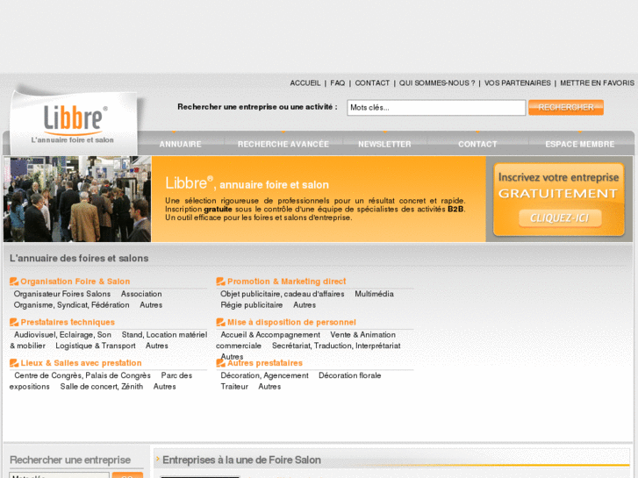Click the CLIQUEZ-ICI registration button
Screen dimensions: 638x478
point(560,218)
